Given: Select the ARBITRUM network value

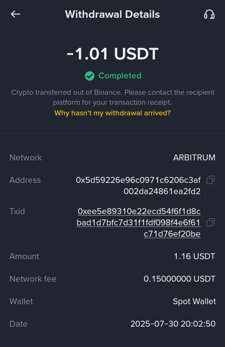Looking at the screenshot, I should click(194, 158).
